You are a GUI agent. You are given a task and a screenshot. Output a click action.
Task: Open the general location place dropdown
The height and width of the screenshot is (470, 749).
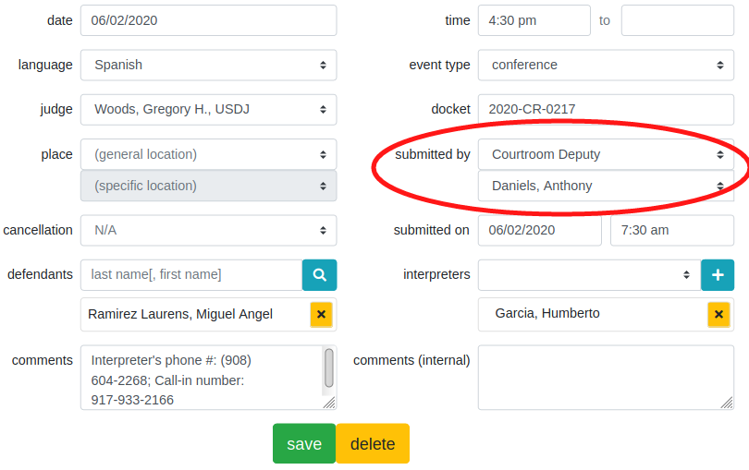tap(208, 154)
